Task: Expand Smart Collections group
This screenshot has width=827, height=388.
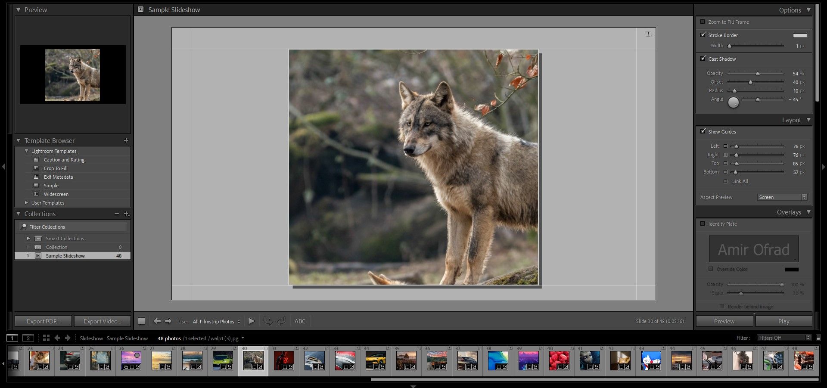Action: 28,239
